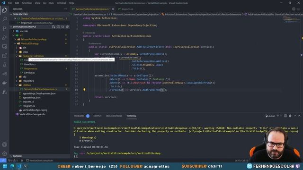Click the remote indicator in status bar

click(x=3, y=161)
